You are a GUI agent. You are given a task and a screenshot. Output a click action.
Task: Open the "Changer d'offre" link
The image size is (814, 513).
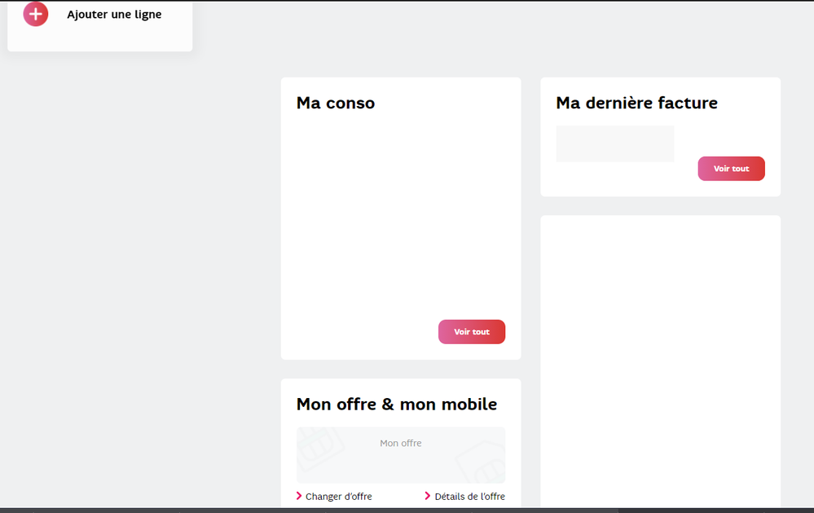click(x=338, y=496)
